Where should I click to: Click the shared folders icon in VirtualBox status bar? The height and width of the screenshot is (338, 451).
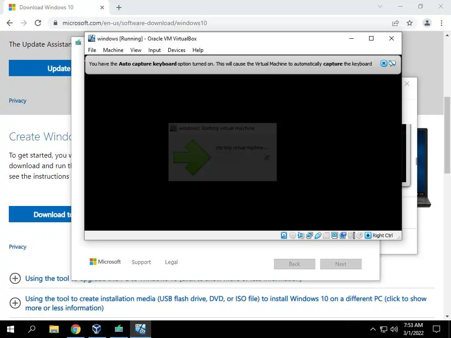[x=326, y=235]
